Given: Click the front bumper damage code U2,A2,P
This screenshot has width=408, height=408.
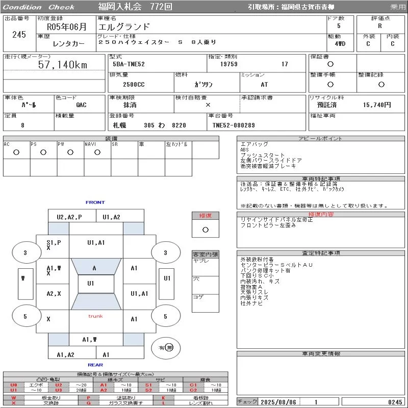Looking at the screenshot, I should [69, 217].
